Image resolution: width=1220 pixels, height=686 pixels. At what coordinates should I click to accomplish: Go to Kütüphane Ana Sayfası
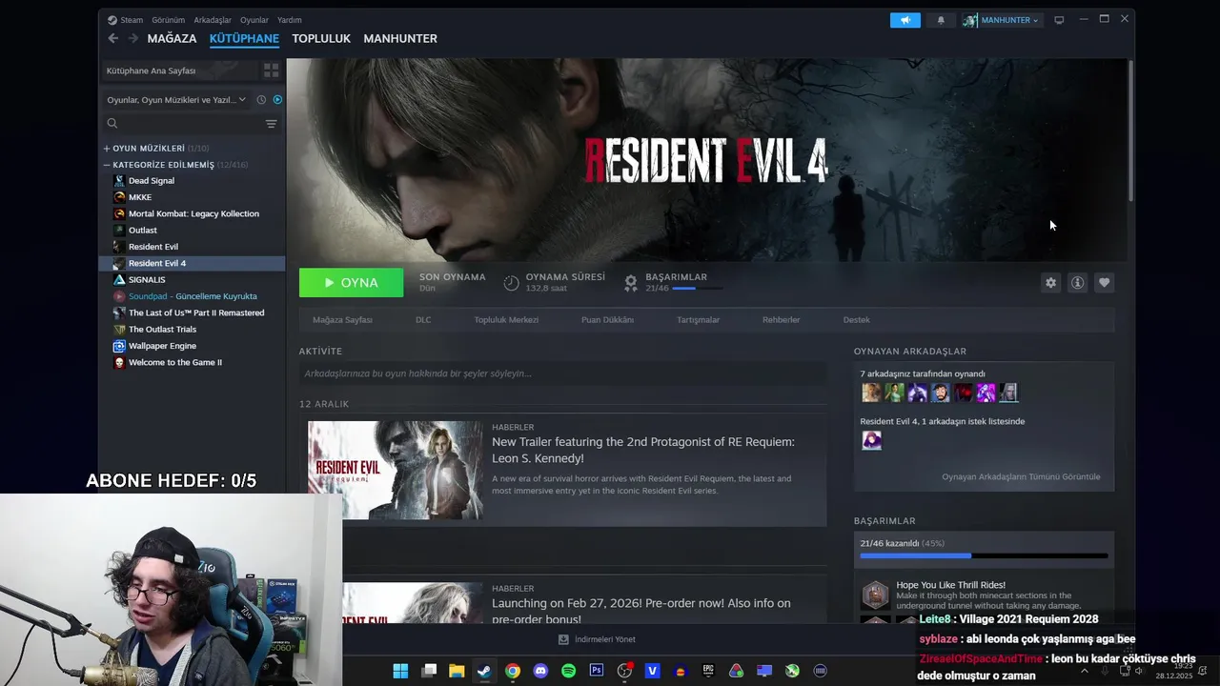click(x=179, y=71)
